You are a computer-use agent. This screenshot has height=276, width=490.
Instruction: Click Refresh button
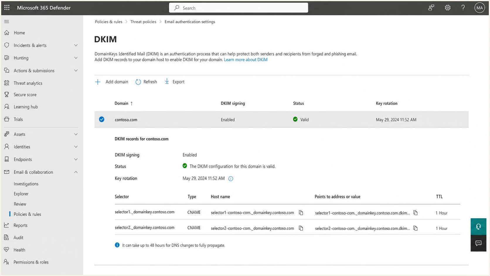click(146, 82)
